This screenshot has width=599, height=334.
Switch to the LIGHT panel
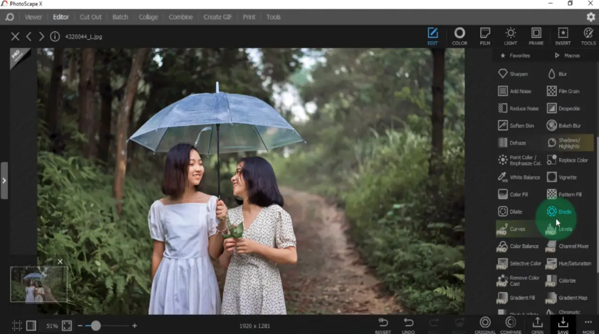click(x=510, y=36)
